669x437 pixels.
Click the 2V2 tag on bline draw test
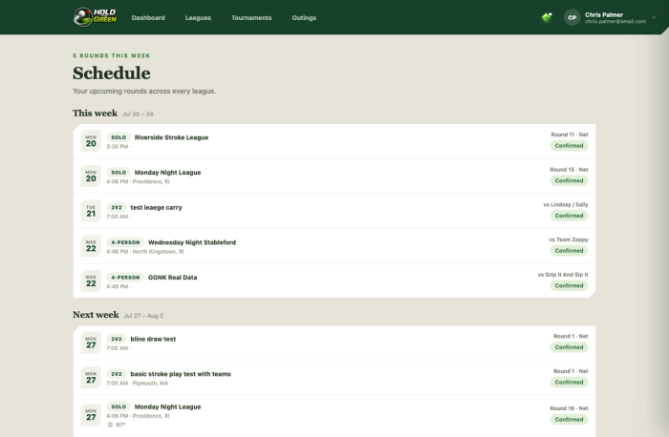[x=116, y=339]
